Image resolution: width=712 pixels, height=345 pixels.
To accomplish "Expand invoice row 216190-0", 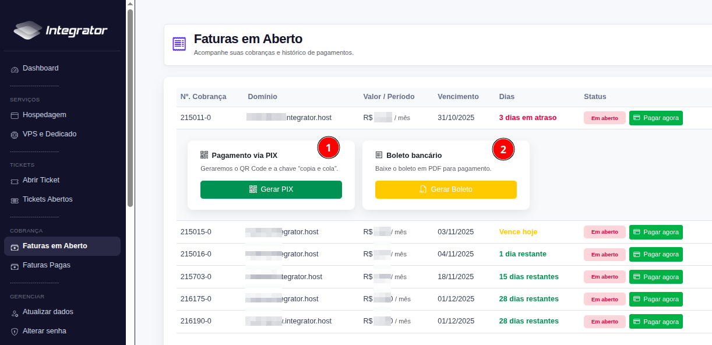I will (x=196, y=321).
